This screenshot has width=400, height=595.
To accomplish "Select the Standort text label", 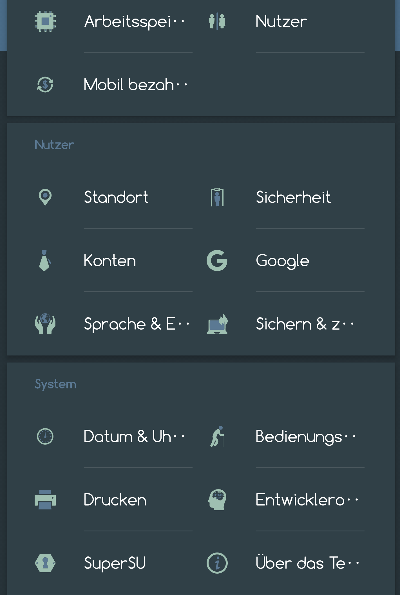I will pos(116,197).
